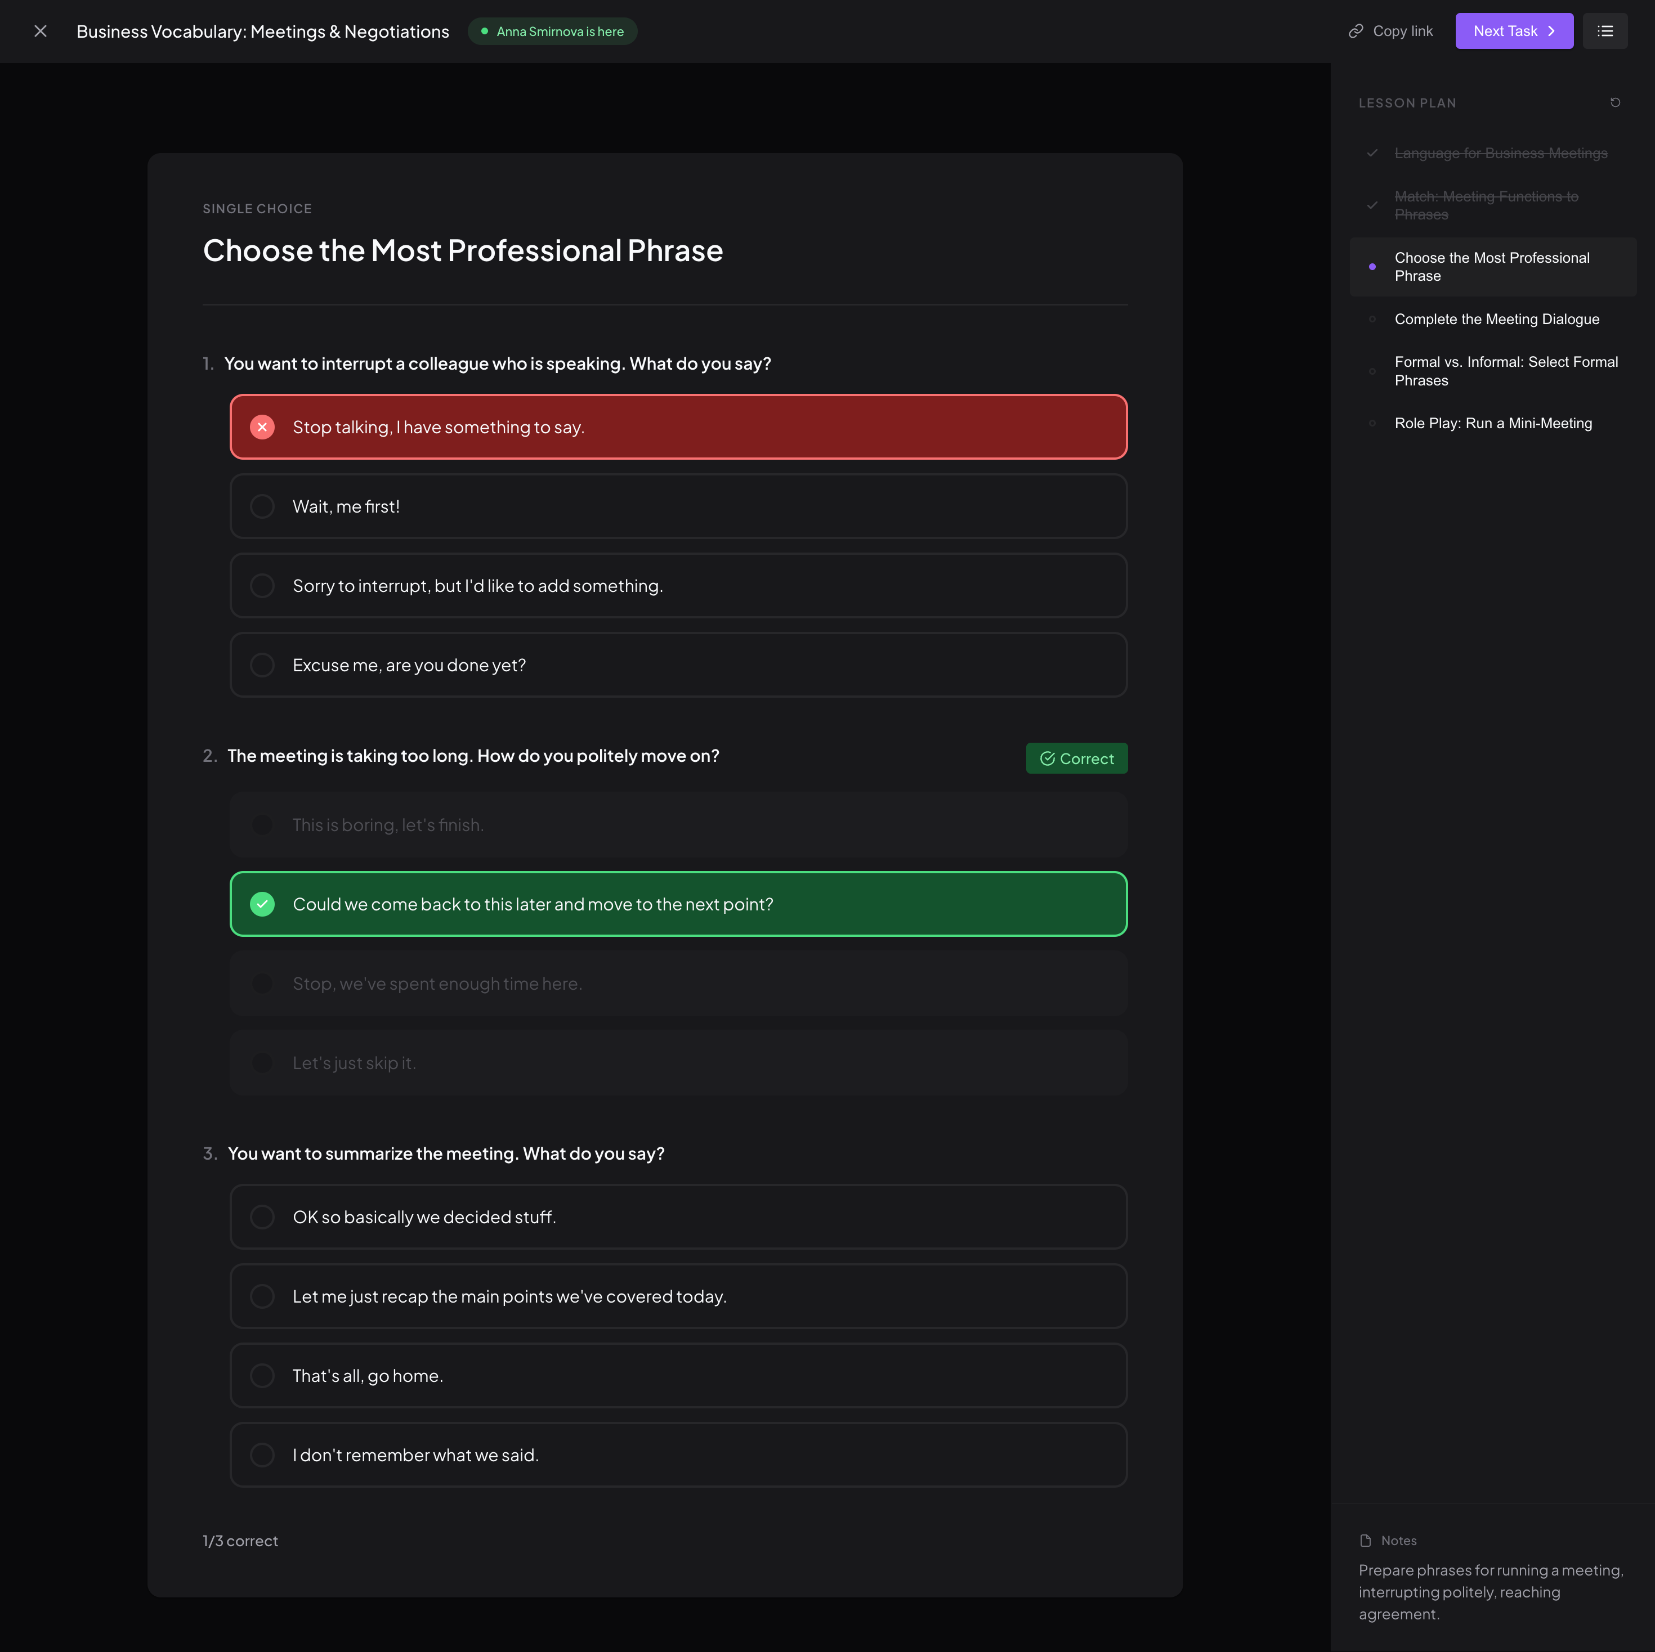Click the red X icon on 'Stop talking'
Viewport: 1655px width, 1652px height.
coord(262,427)
